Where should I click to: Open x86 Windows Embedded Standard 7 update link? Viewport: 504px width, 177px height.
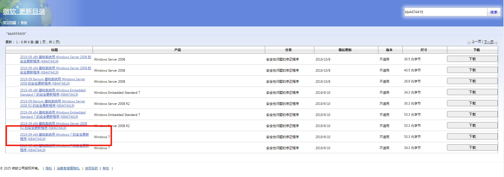click(53, 90)
